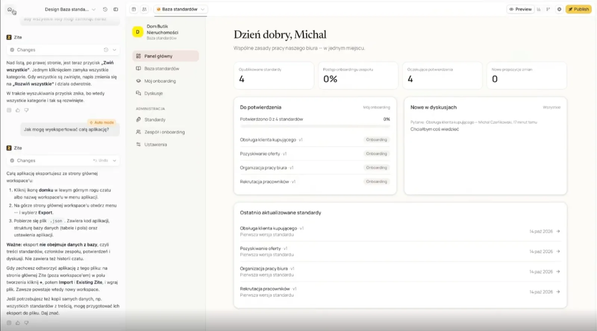The height and width of the screenshot is (331, 597).
Task: Click the Publish button
Action: [578, 9]
